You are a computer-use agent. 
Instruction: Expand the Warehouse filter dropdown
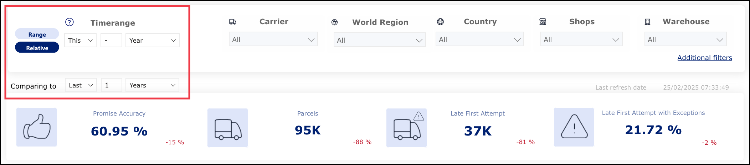click(685, 40)
